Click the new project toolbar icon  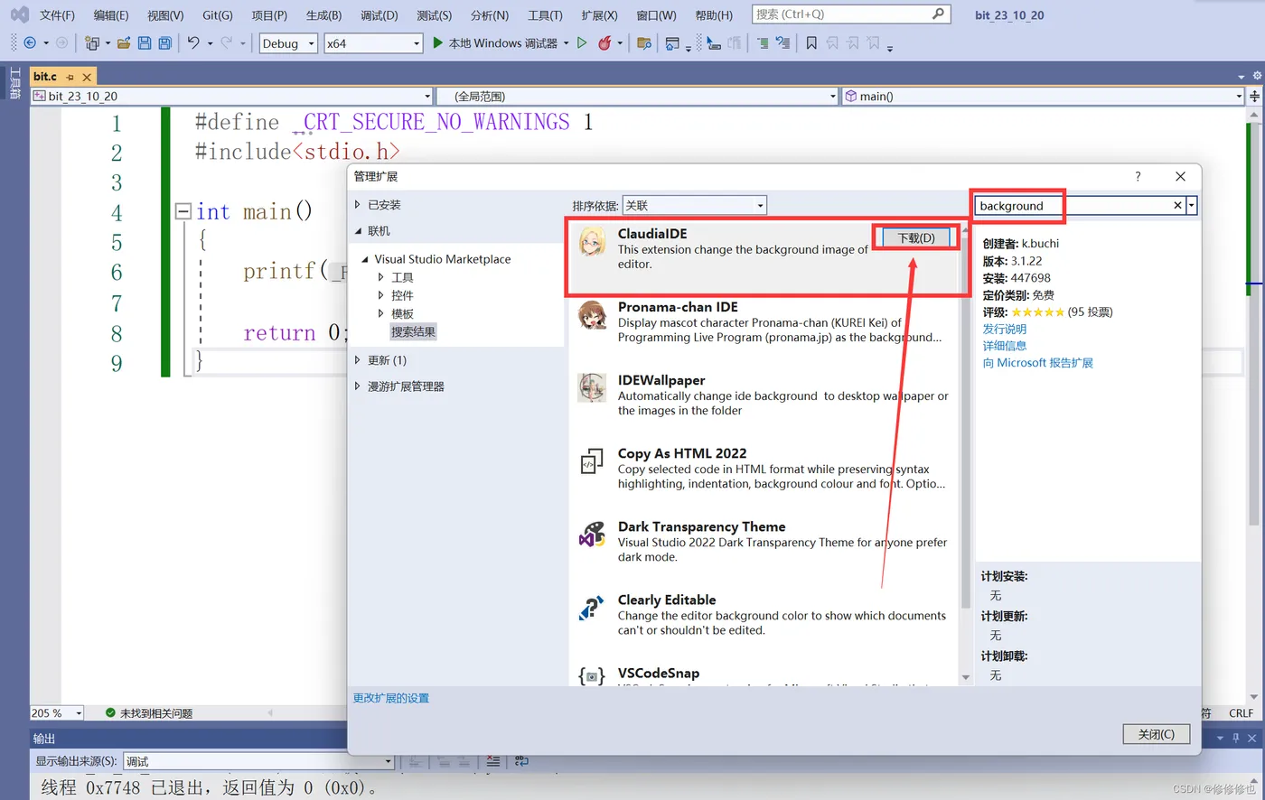click(91, 42)
